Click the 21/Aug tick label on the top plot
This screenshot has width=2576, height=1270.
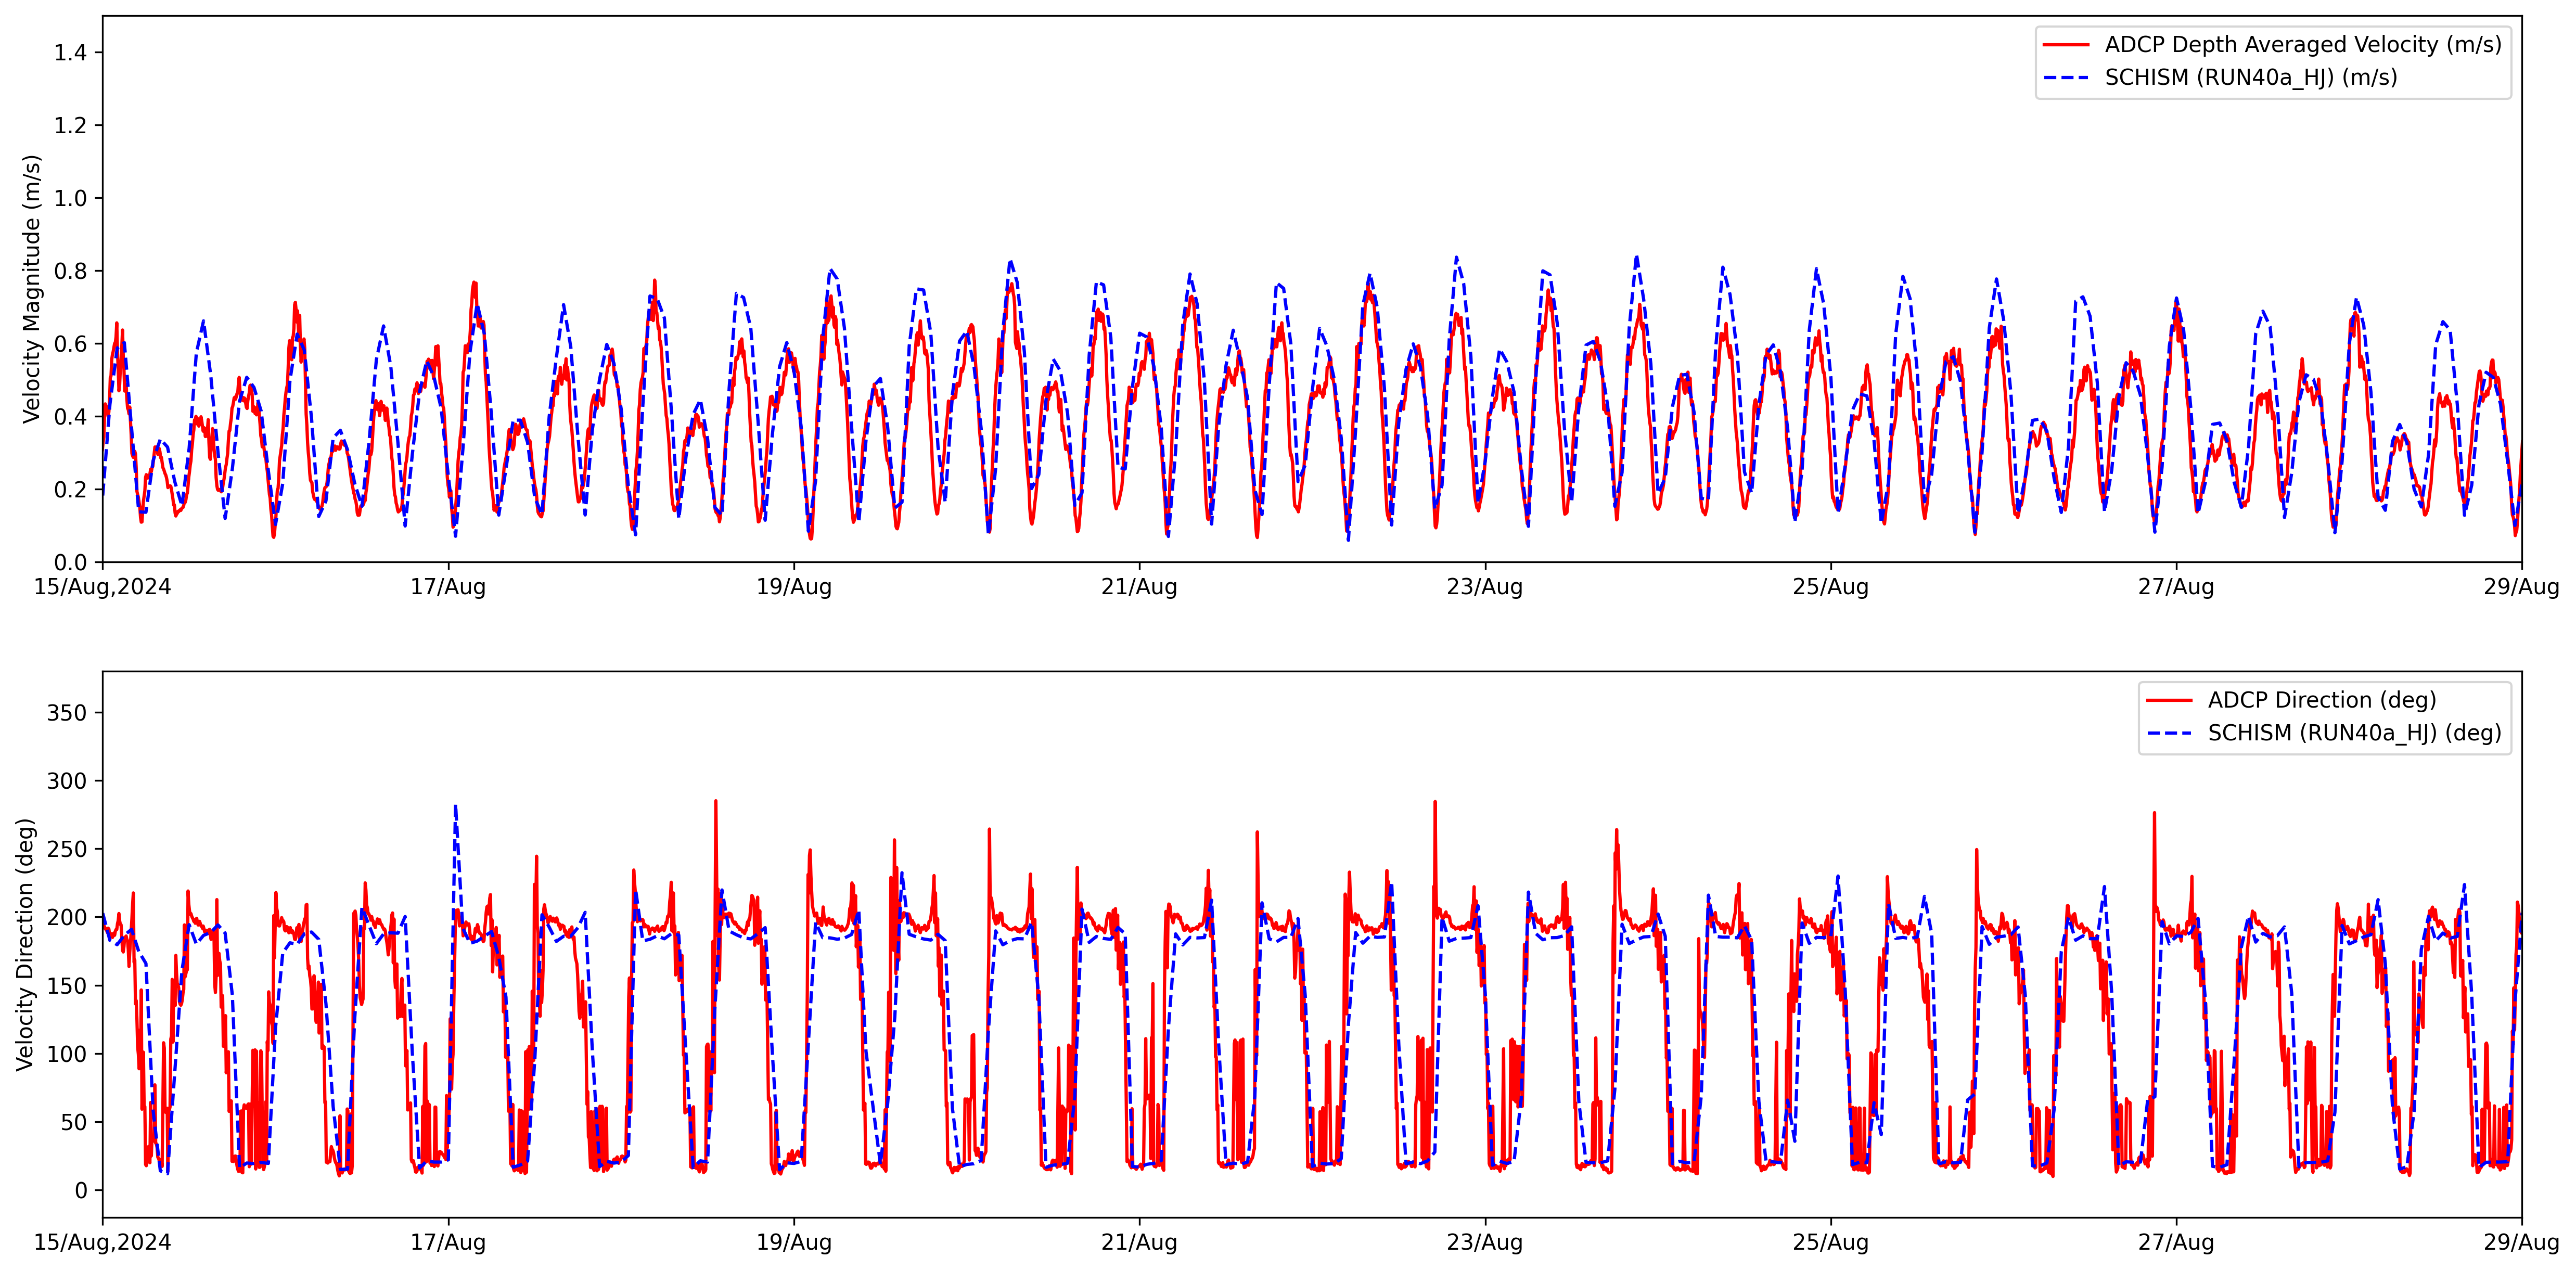[x=1139, y=587]
